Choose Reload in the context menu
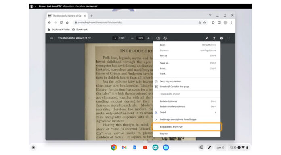 click(x=187, y=56)
